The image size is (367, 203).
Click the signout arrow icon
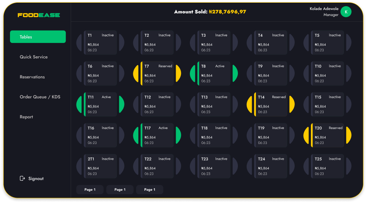click(x=22, y=178)
